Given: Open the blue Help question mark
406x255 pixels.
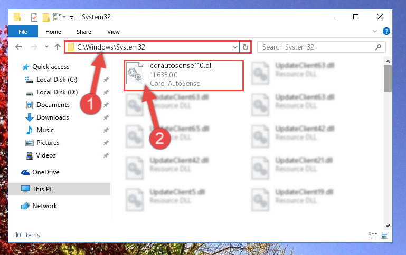Looking at the screenshot, I should click(x=386, y=31).
